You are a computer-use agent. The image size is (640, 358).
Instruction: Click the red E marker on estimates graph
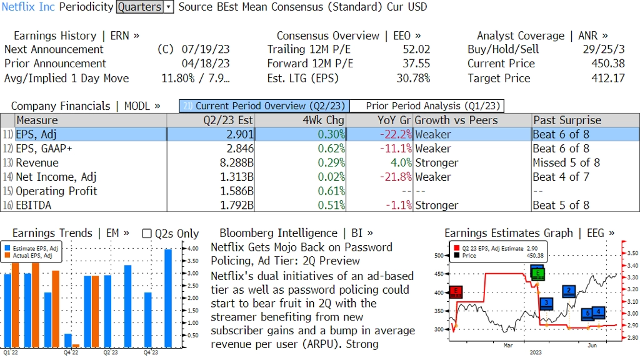(456, 292)
